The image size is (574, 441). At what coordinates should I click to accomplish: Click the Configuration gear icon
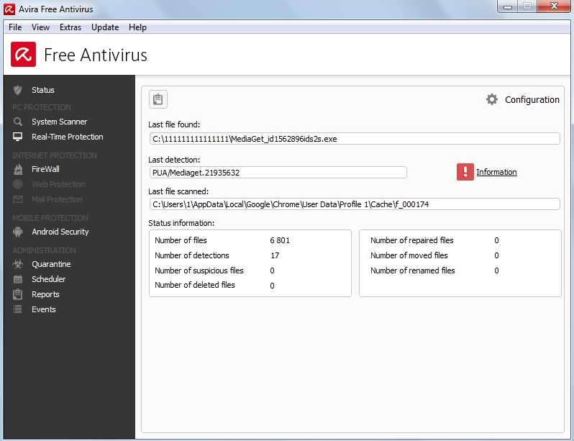(492, 99)
